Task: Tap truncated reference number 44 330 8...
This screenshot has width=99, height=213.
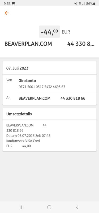Action: click(x=81, y=44)
